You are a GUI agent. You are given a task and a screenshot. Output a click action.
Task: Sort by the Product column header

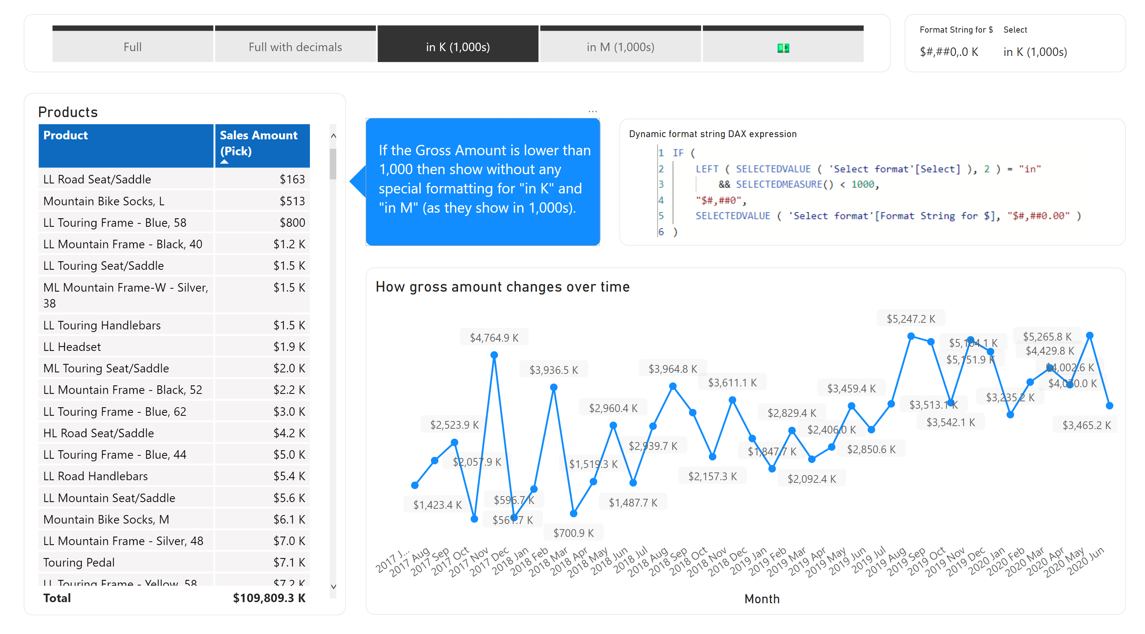[126, 145]
